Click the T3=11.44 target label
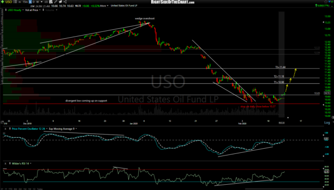Screen dimensions: 334x190 (x=280, y=67)
